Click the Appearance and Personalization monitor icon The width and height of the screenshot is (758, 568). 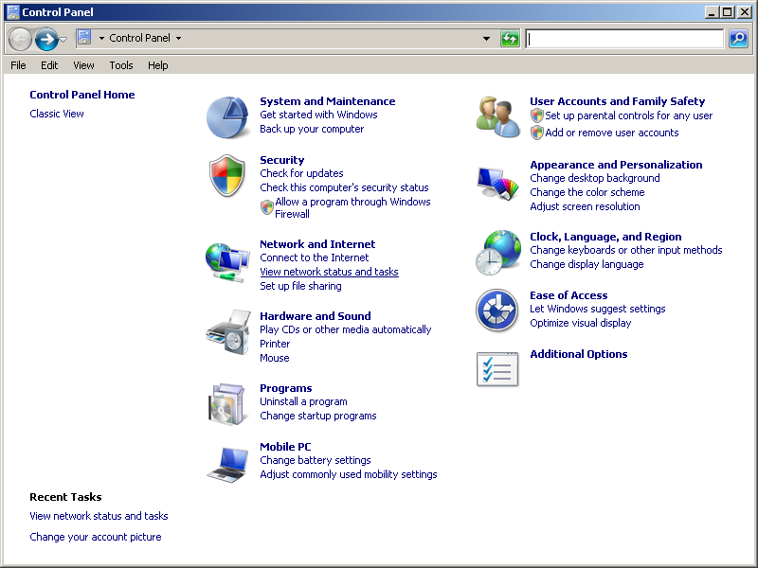(x=497, y=183)
